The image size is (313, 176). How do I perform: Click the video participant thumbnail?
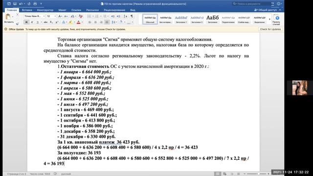click(x=300, y=88)
